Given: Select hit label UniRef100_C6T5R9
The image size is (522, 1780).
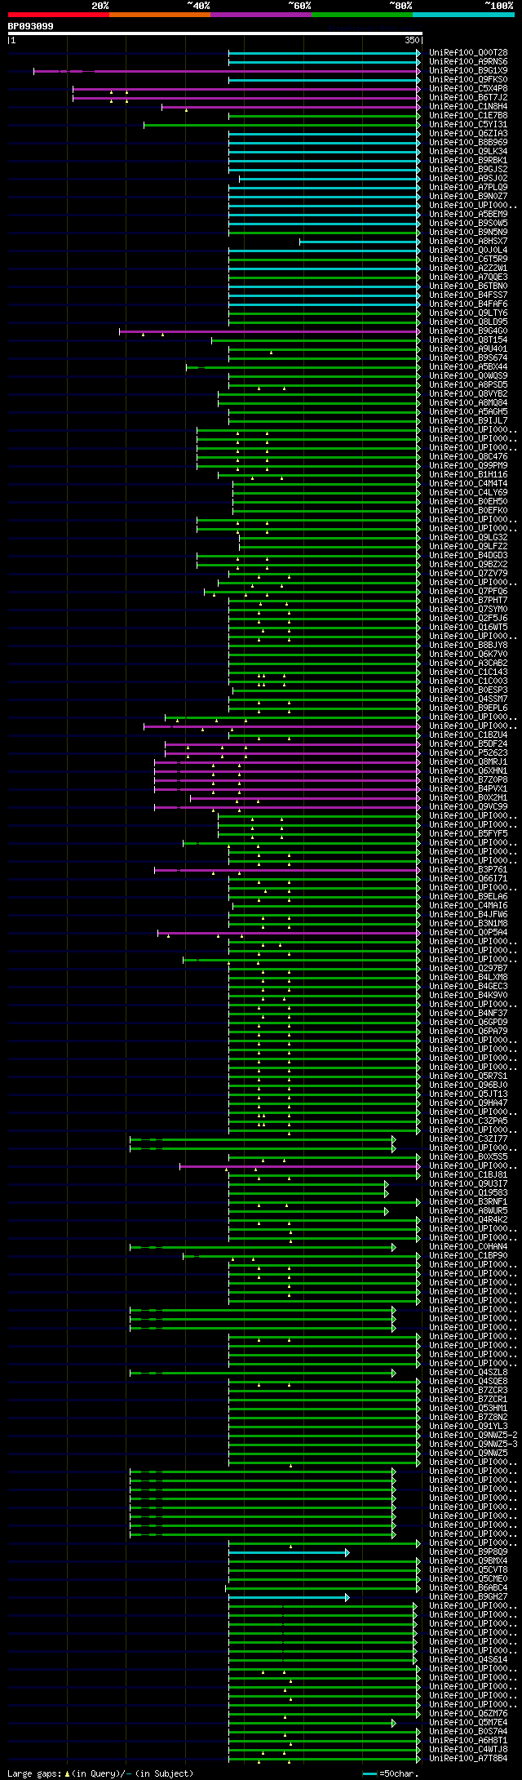Looking at the screenshot, I should (468, 259).
